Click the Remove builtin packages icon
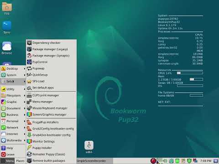 tap(29, 160)
